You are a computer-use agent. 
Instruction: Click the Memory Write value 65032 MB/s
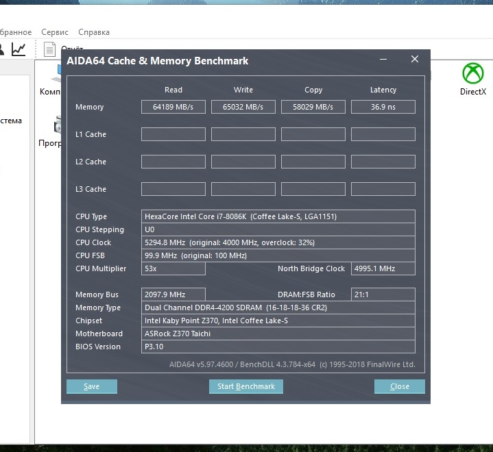pyautogui.click(x=243, y=107)
